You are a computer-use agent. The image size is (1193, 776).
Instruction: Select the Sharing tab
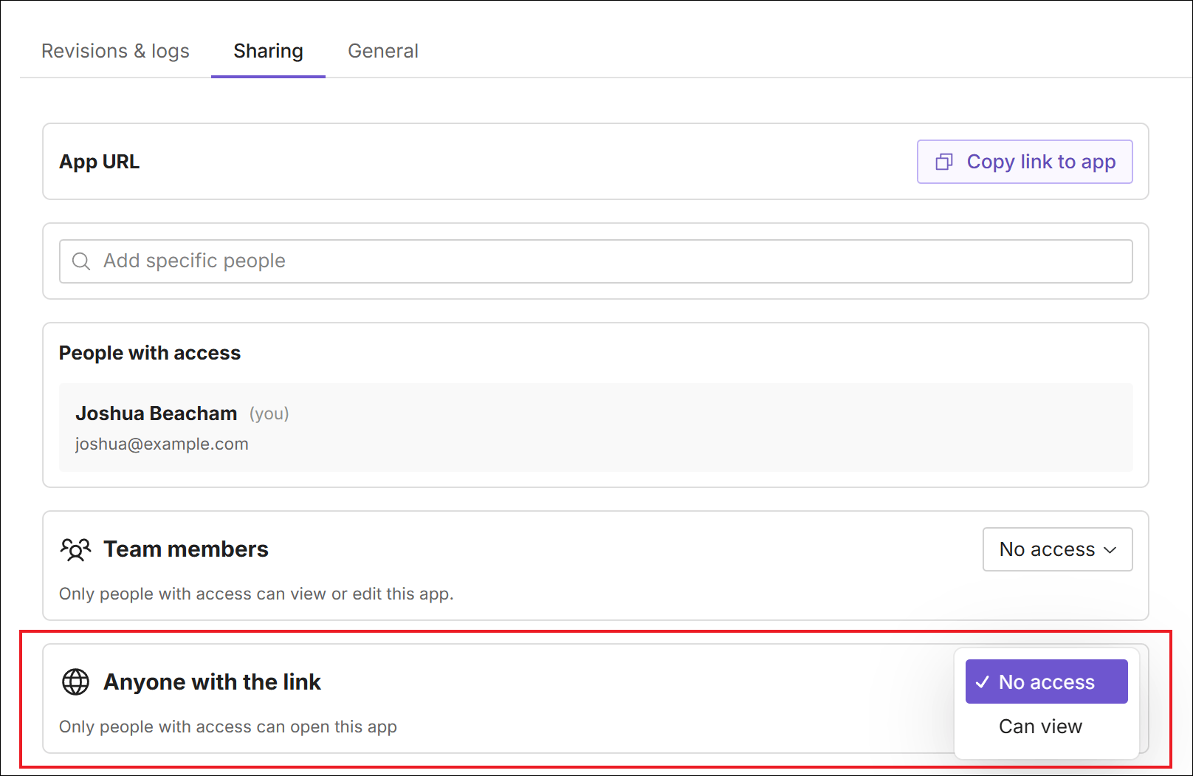tap(268, 50)
